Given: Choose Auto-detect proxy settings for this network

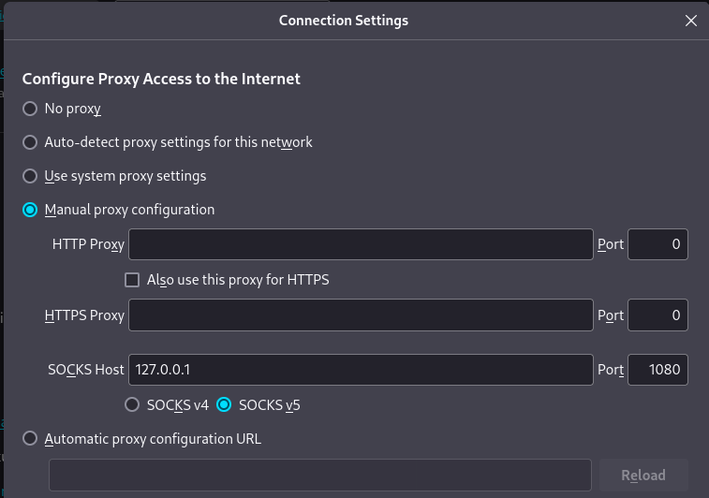Looking at the screenshot, I should [30, 142].
